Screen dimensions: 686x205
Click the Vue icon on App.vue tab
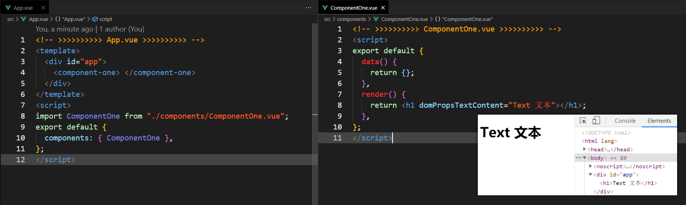tap(8, 8)
